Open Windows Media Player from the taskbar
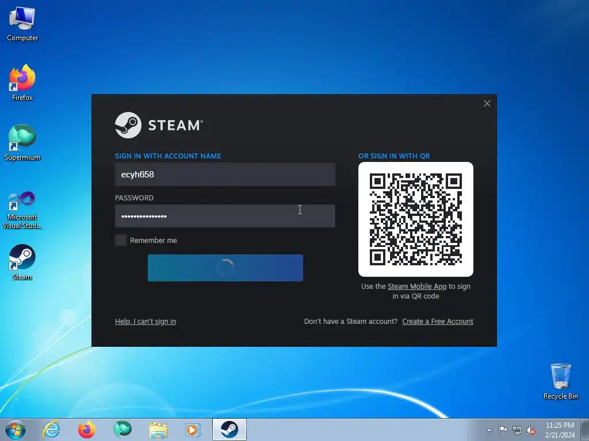Viewport: 589px width, 441px height. 193,430
